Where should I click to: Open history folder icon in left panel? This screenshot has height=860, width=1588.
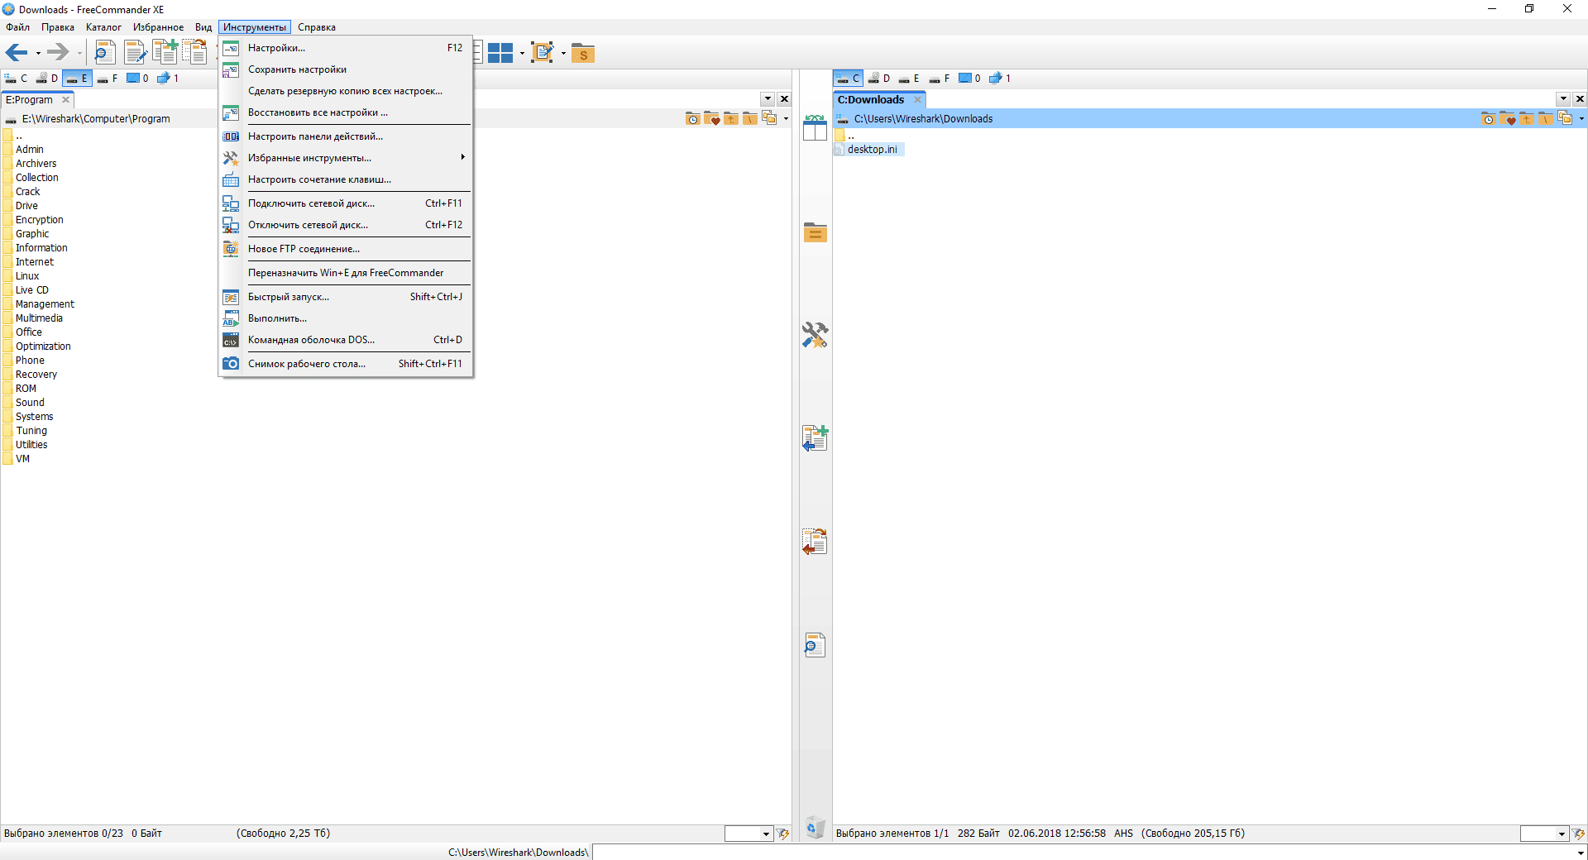coord(693,119)
